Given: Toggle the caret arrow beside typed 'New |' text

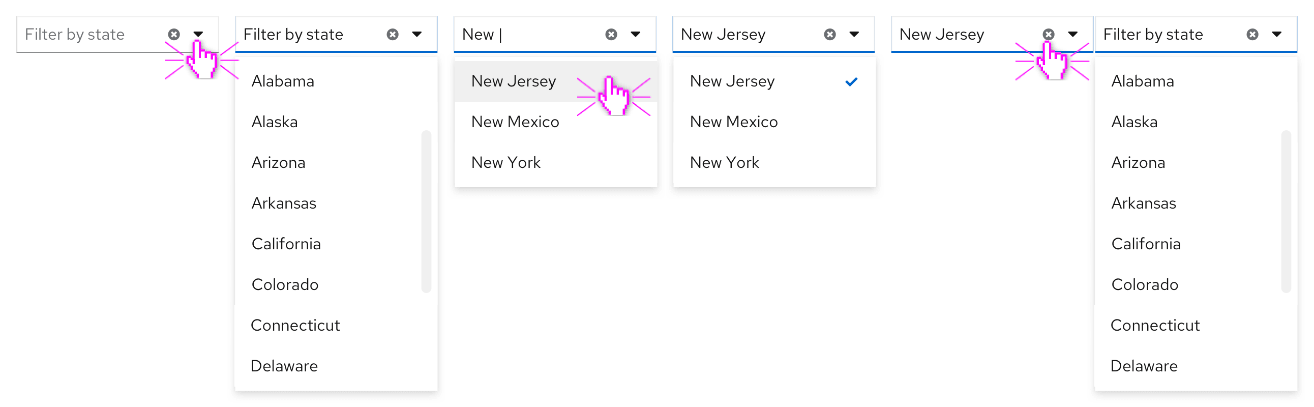Looking at the screenshot, I should coord(636,34).
